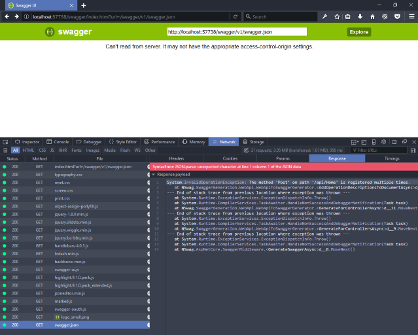This screenshot has width=418, height=335.
Task: Show bookmarks list icon
Action: point(347,16)
